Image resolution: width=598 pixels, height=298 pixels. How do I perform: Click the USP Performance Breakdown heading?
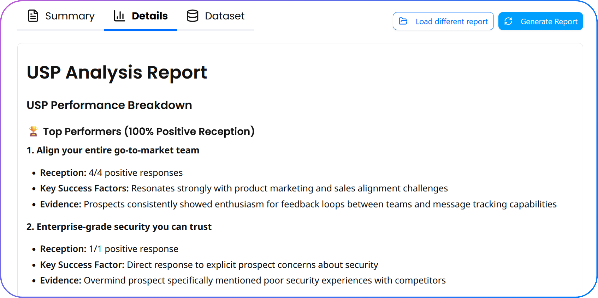tap(109, 105)
